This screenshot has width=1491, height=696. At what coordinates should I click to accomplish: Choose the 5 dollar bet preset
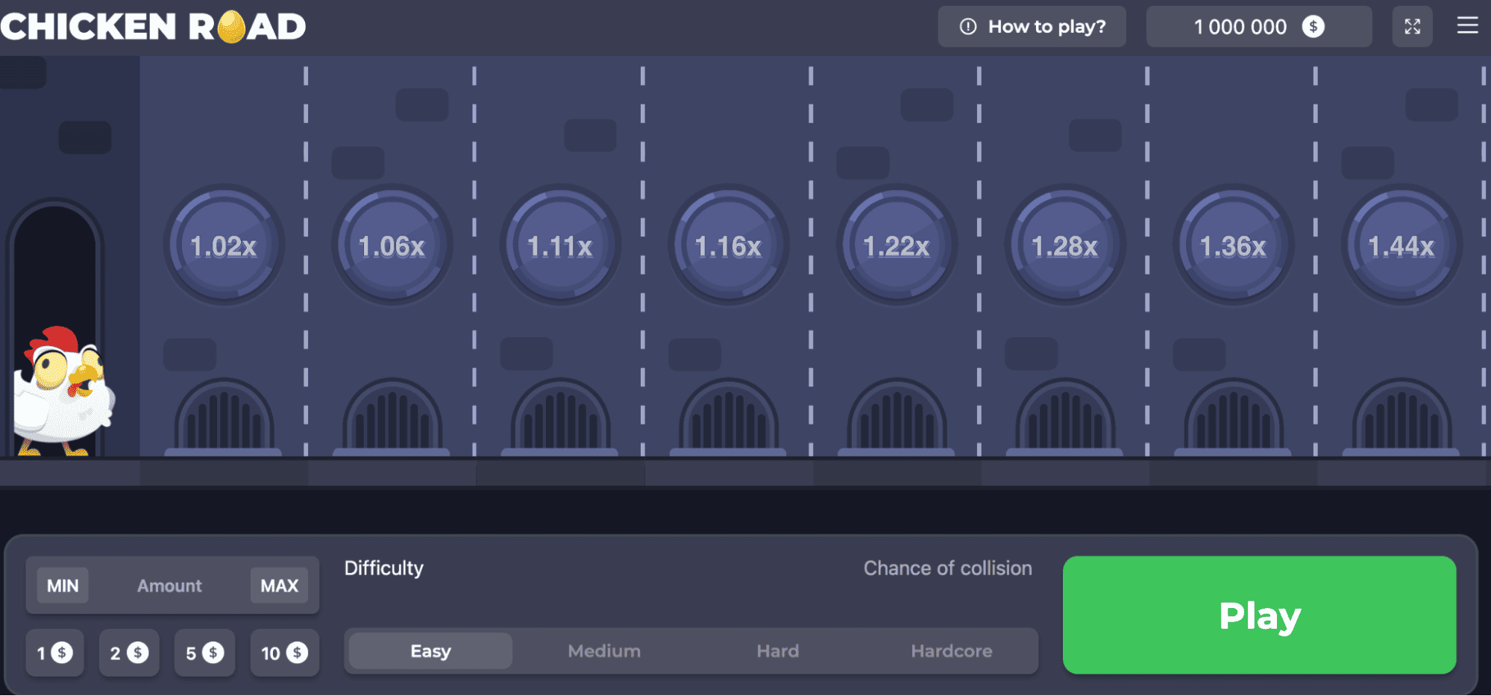204,653
